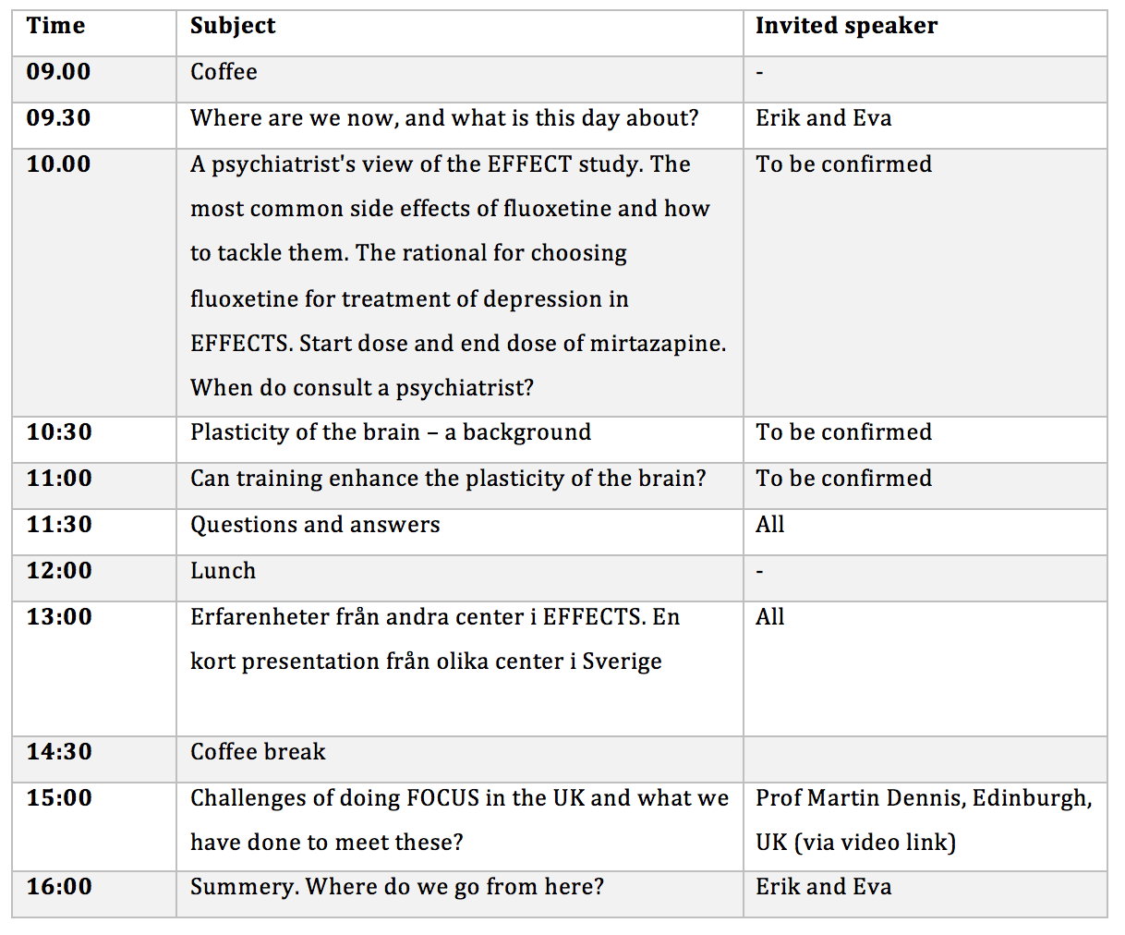Select the 09.00 Coffee subject cell
1125x935 pixels.
460,79
